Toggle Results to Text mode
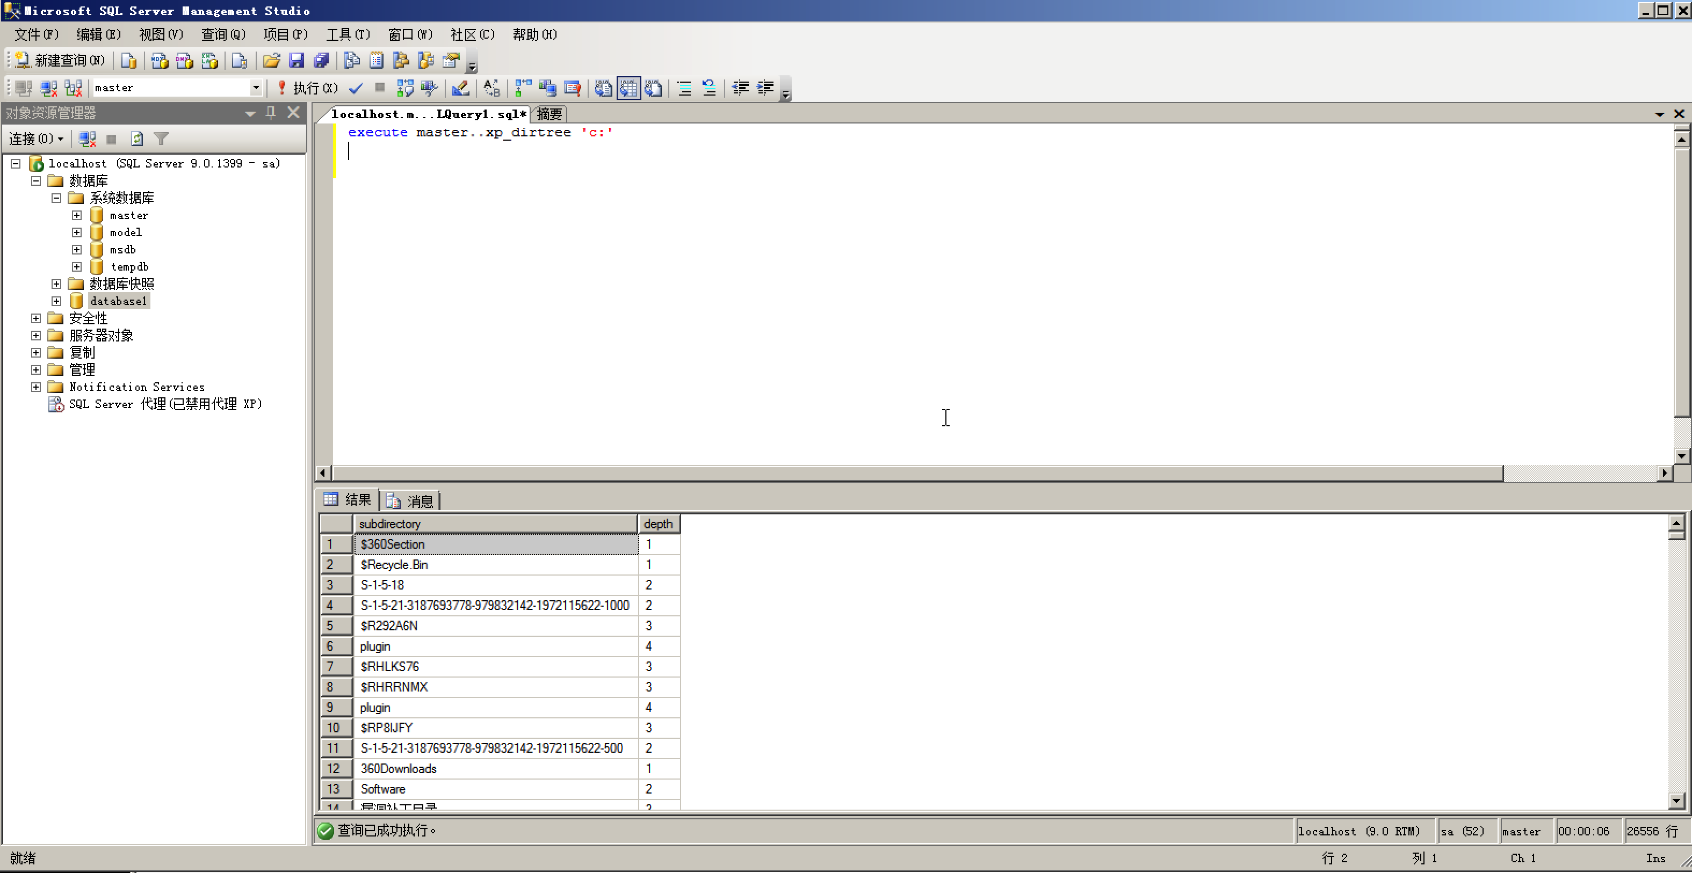The width and height of the screenshot is (1692, 873). [x=603, y=88]
